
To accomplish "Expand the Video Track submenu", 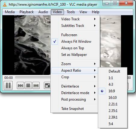I will [75, 19].
